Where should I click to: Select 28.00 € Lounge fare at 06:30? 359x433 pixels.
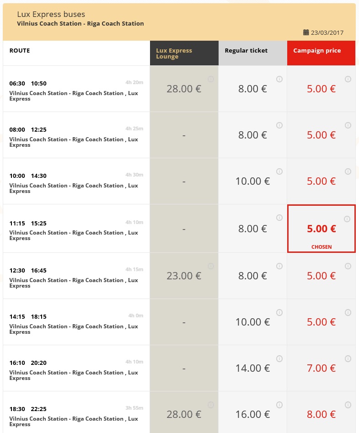(x=184, y=89)
